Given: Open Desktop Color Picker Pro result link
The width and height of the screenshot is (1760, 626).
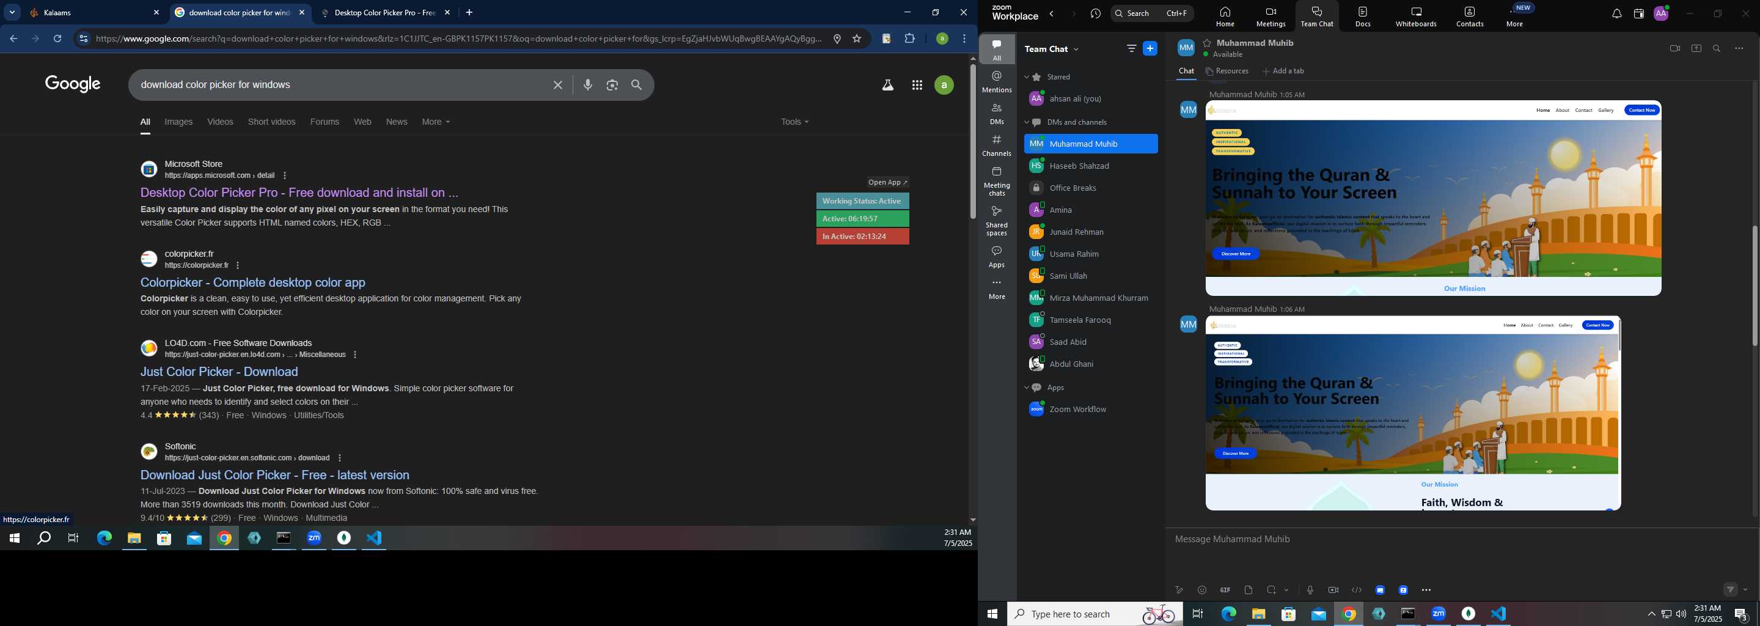Looking at the screenshot, I should point(299,193).
